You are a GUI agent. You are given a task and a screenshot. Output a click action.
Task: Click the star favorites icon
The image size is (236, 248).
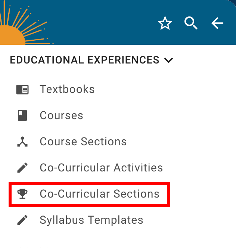[165, 24]
